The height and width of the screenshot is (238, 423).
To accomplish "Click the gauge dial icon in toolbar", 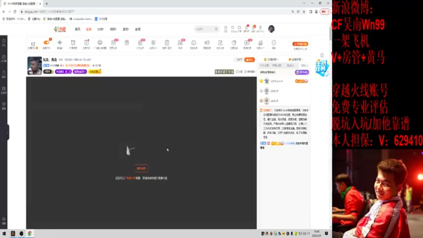I will click(194, 43).
